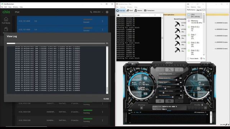The width and height of the screenshot is (230, 129).
Task: Click the third mined transaction pickaxe icon
Action: (177, 37)
